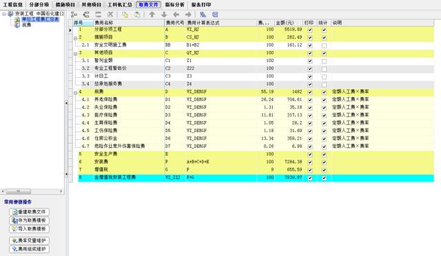Switch to the 分部分项 tab

(x=39, y=5)
